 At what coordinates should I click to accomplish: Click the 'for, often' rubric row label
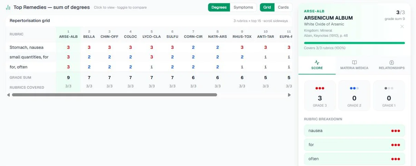coord(18,67)
